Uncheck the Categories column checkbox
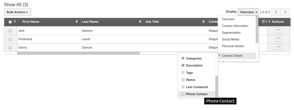The image size is (294, 110). [x=183, y=58]
